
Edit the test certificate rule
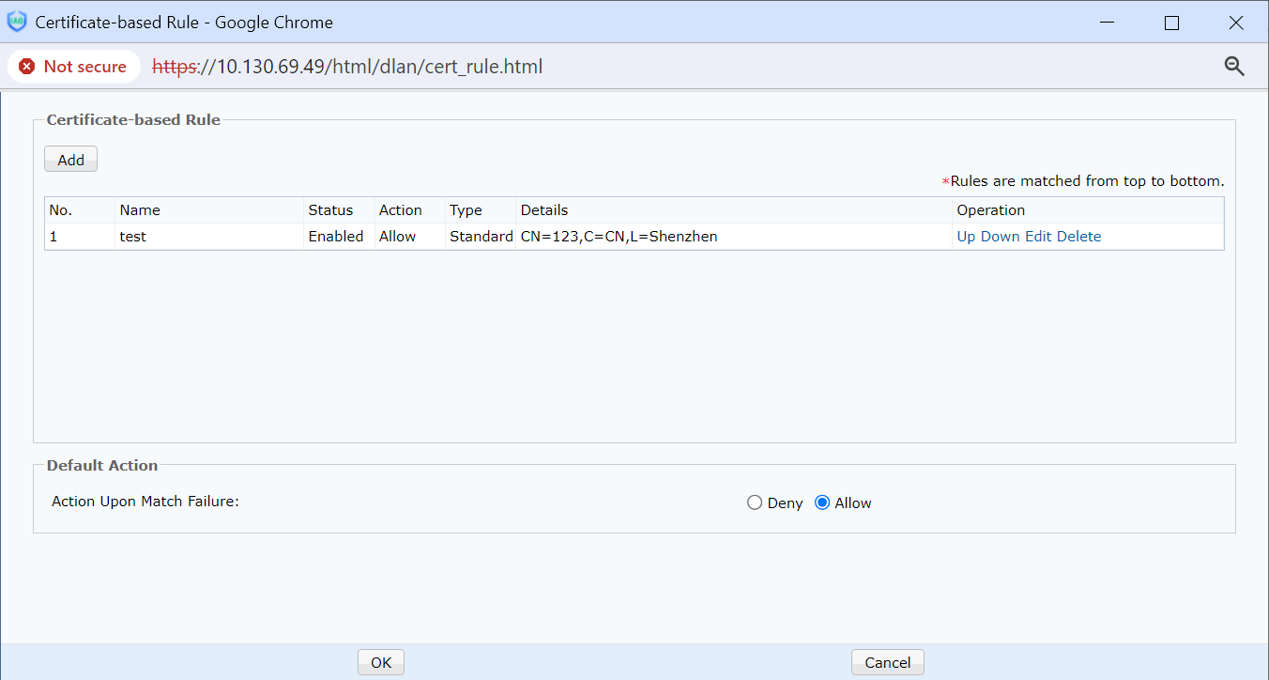pyautogui.click(x=1037, y=237)
